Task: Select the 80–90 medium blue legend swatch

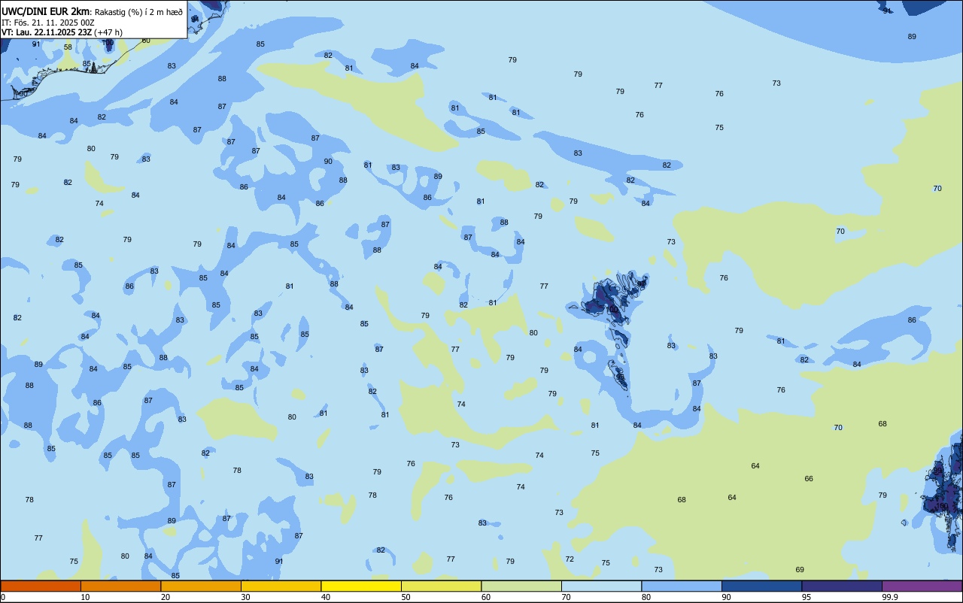Action: (682, 586)
